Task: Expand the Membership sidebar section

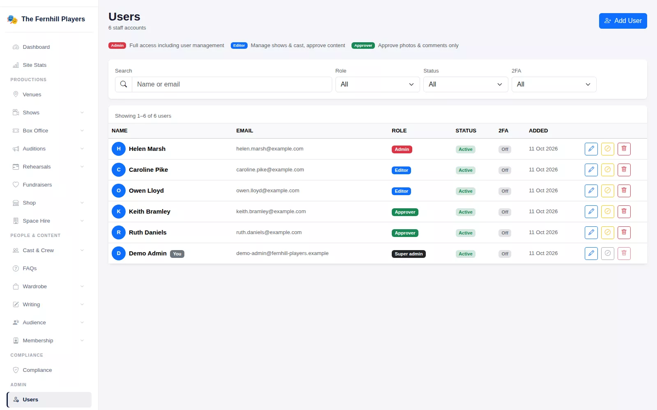Action: click(x=49, y=341)
